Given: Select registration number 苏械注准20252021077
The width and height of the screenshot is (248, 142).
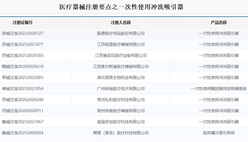Looking at the screenshot, I should [x=23, y=44].
